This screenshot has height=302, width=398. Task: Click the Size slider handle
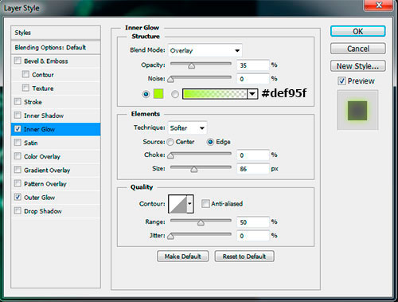pos(194,169)
